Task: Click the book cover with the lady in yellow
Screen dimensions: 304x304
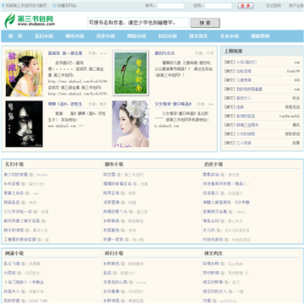Action: (x=24, y=73)
